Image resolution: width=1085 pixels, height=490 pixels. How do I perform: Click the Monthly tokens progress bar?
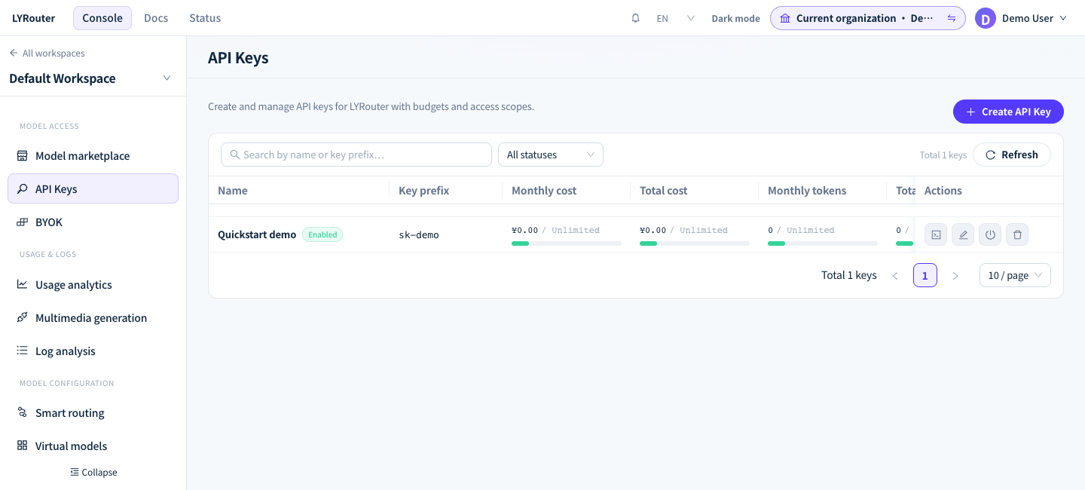(823, 243)
